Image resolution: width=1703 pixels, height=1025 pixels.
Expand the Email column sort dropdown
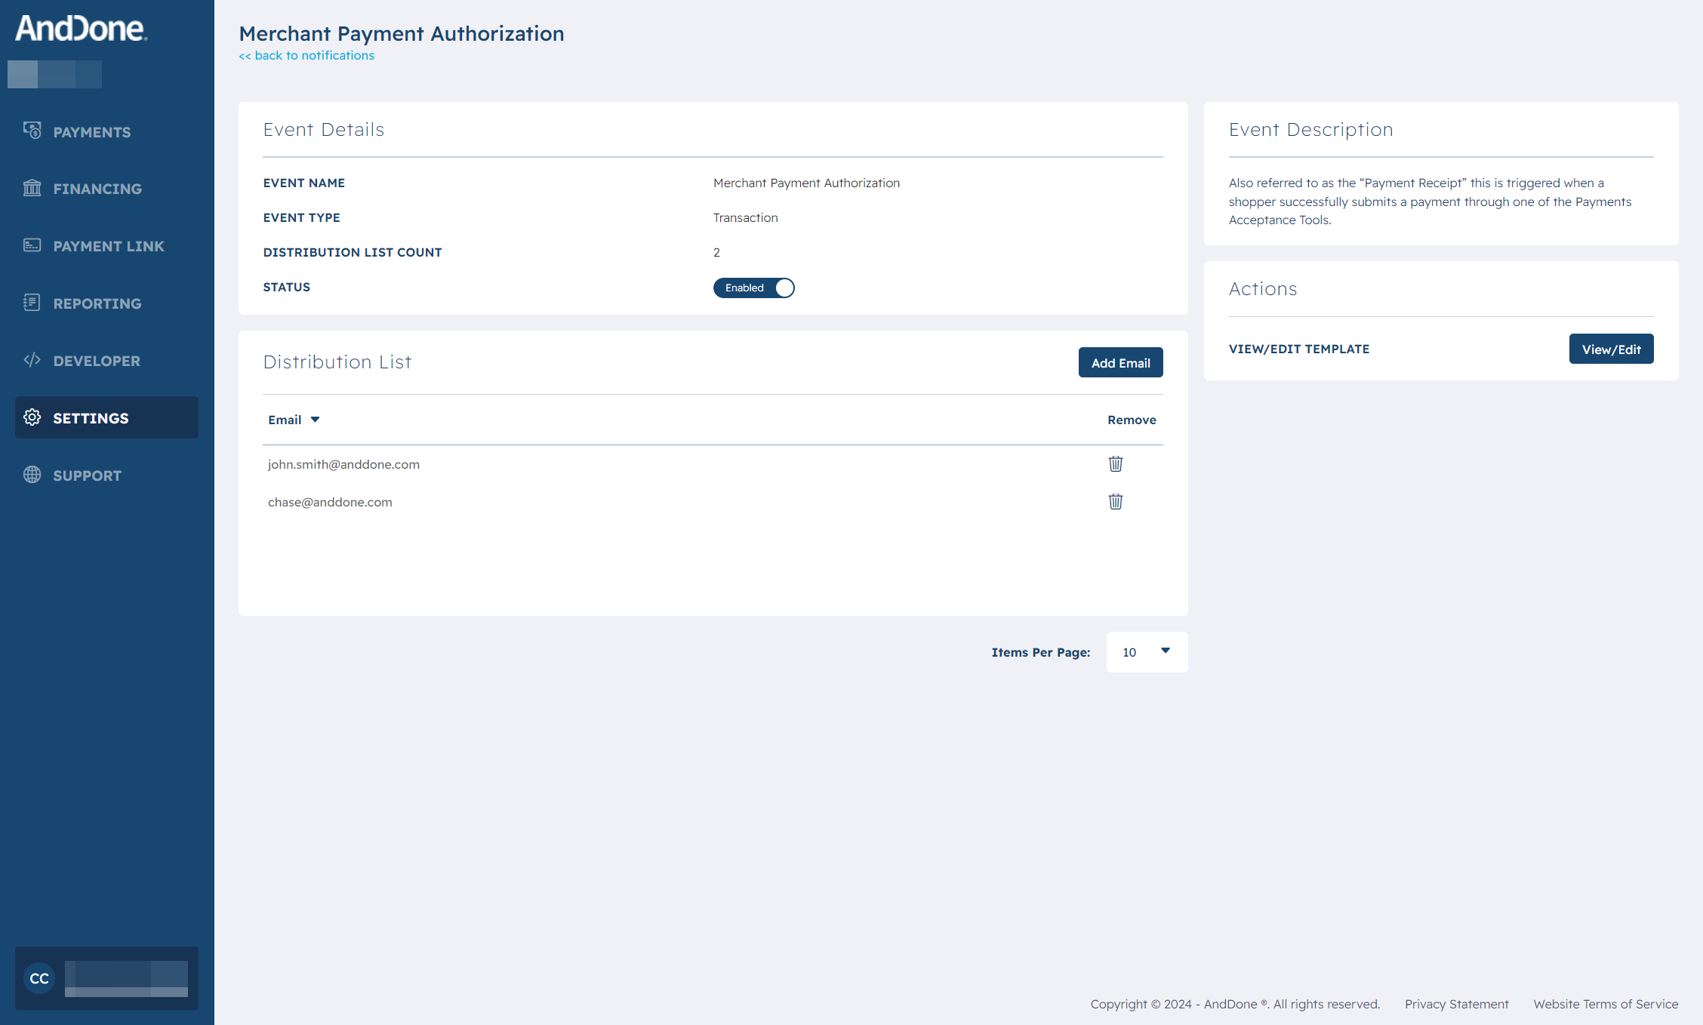point(315,418)
